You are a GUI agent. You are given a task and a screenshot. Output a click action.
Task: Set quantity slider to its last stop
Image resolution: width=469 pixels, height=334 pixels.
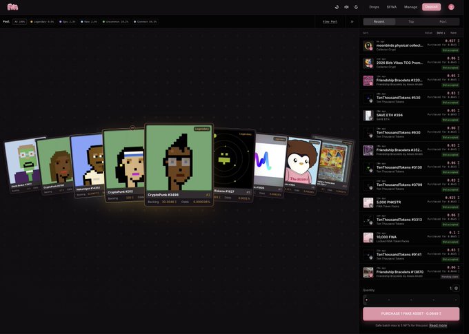(455, 300)
